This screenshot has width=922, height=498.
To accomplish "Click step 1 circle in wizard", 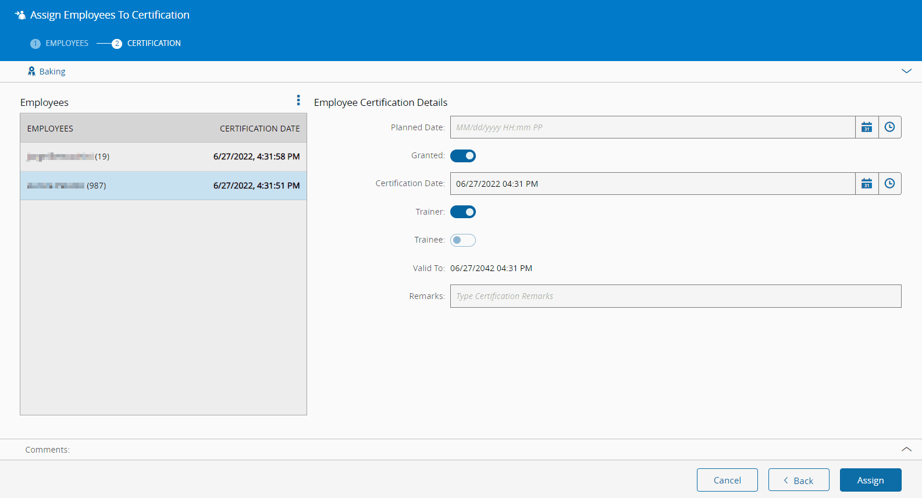I will (x=35, y=44).
